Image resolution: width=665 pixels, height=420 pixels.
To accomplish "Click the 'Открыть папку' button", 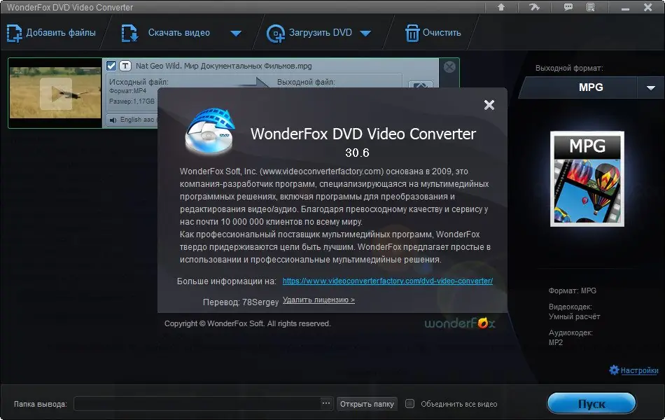I will click(367, 404).
